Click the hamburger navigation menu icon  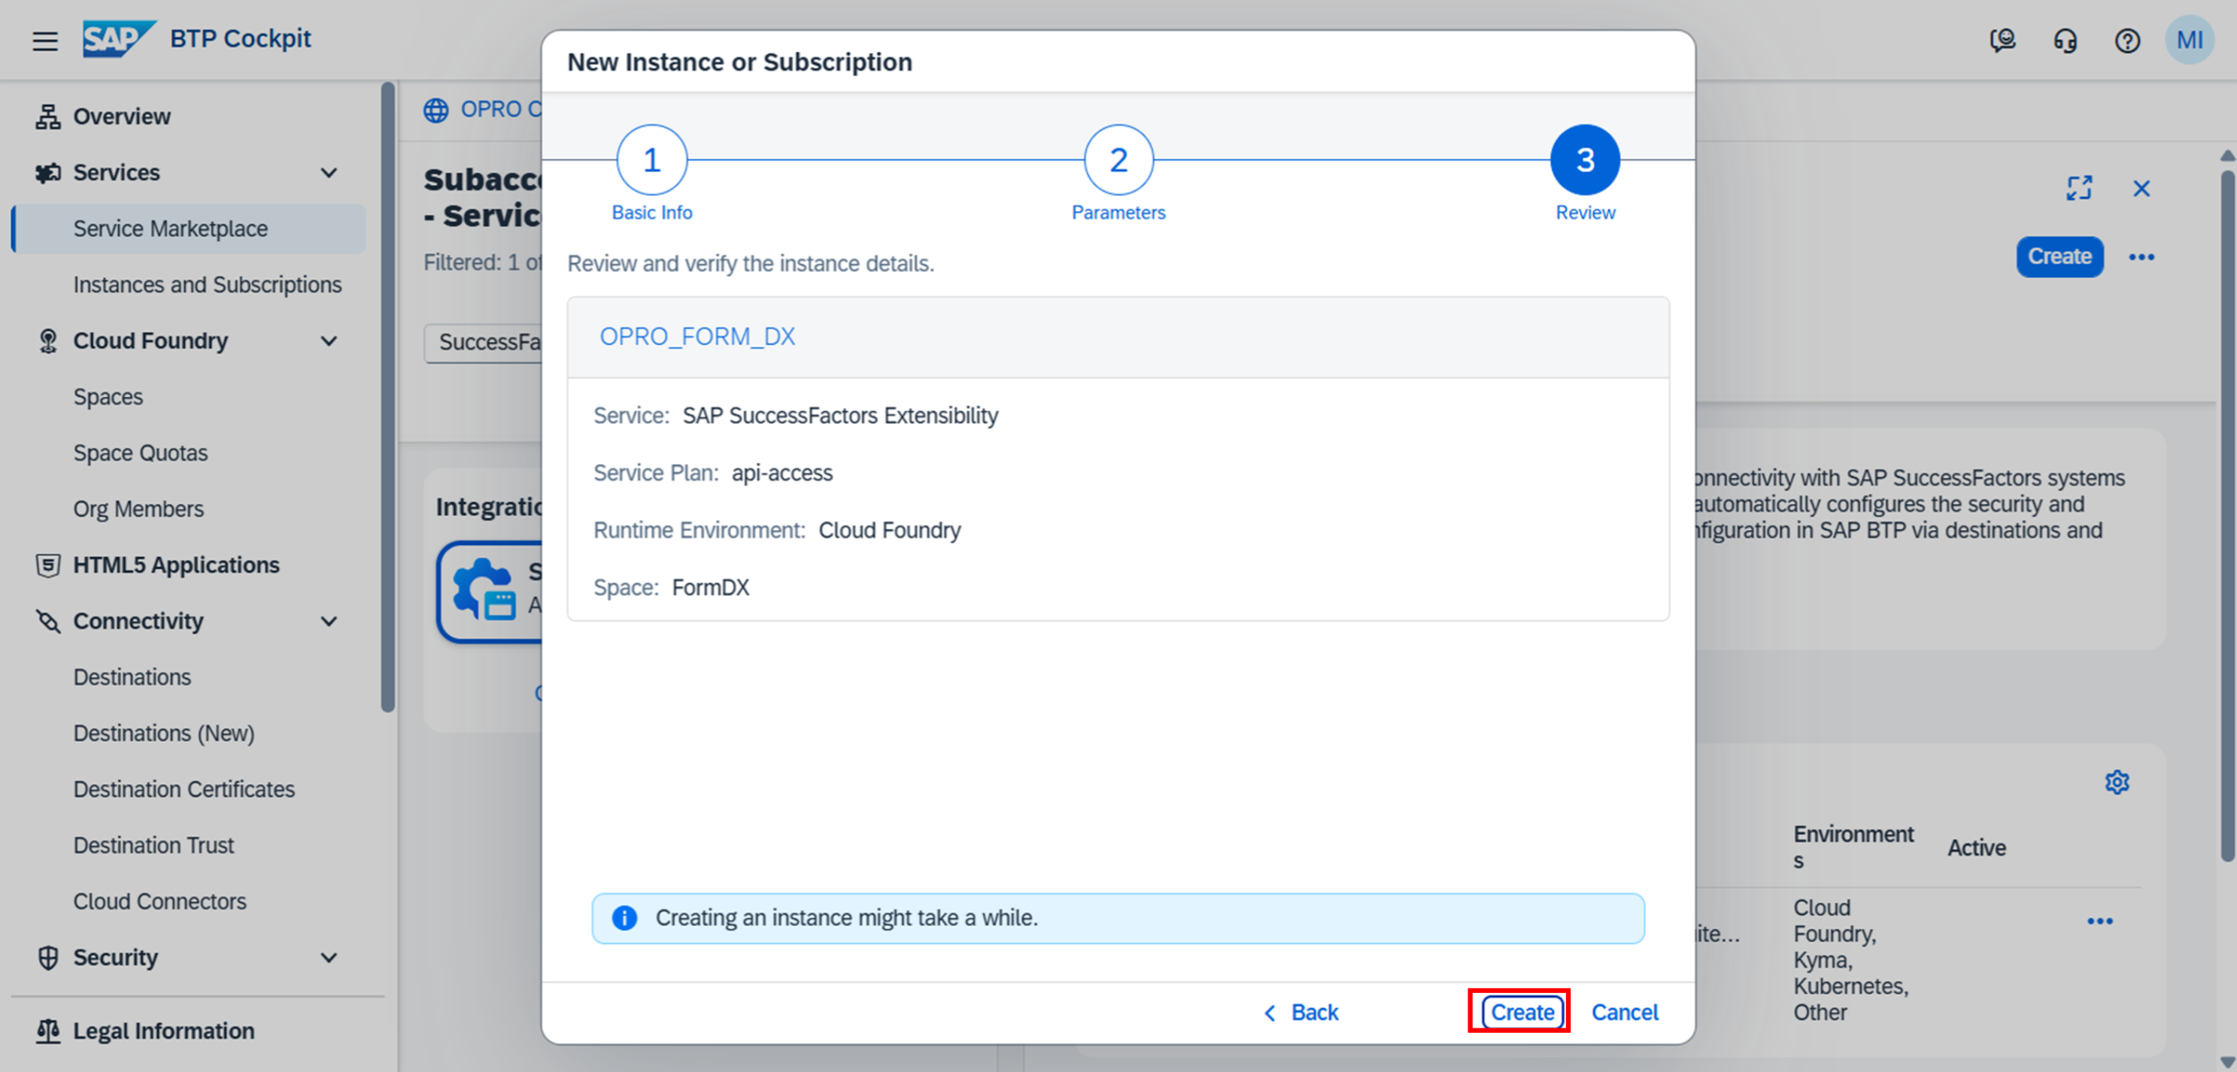point(45,41)
